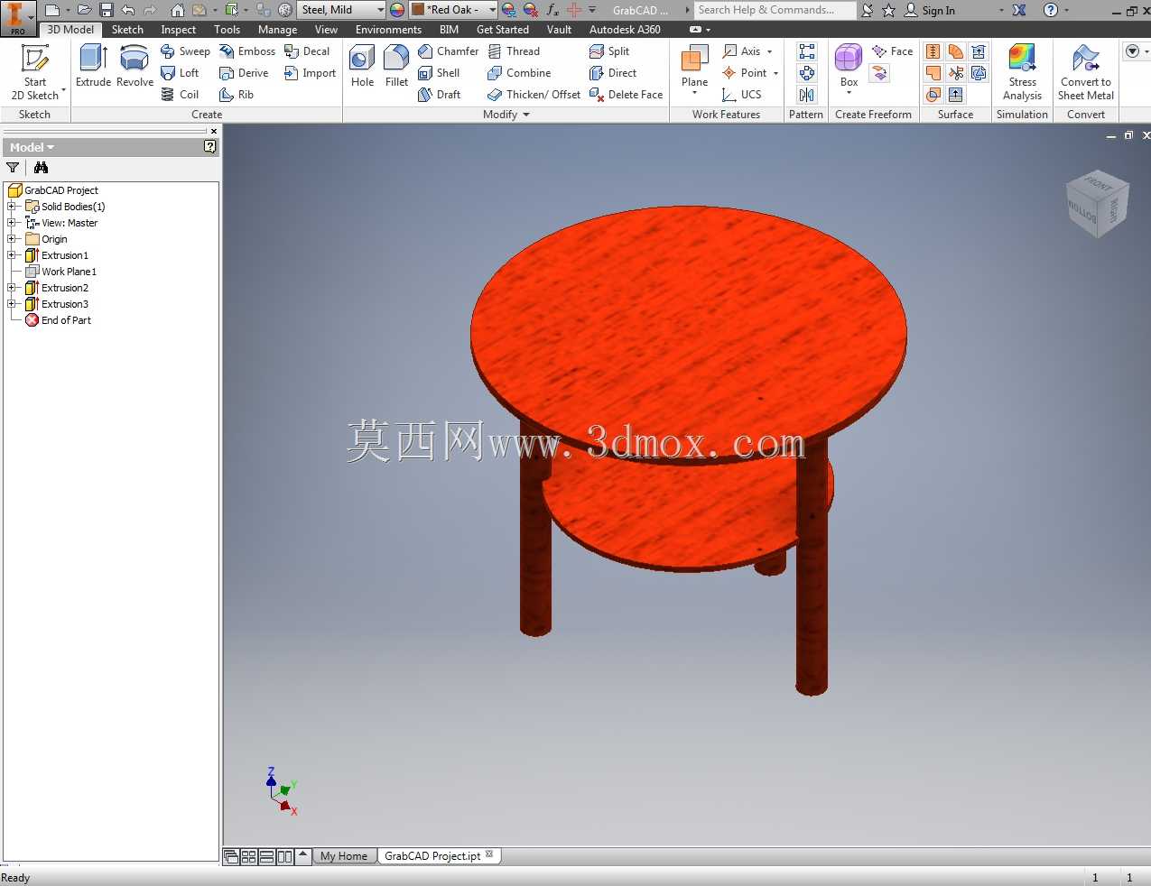Viewport: 1151px width, 886px height.
Task: Click the Undo icon
Action: (128, 10)
